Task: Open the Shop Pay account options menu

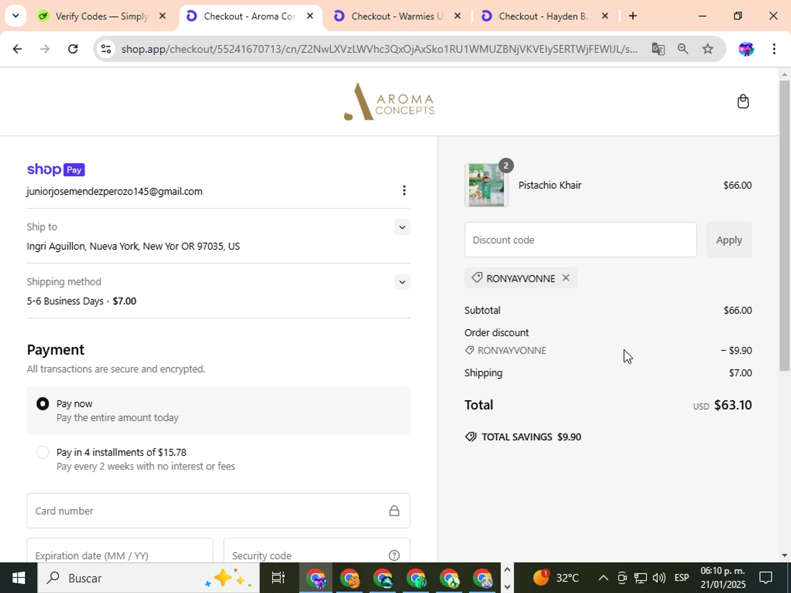Action: [x=404, y=190]
